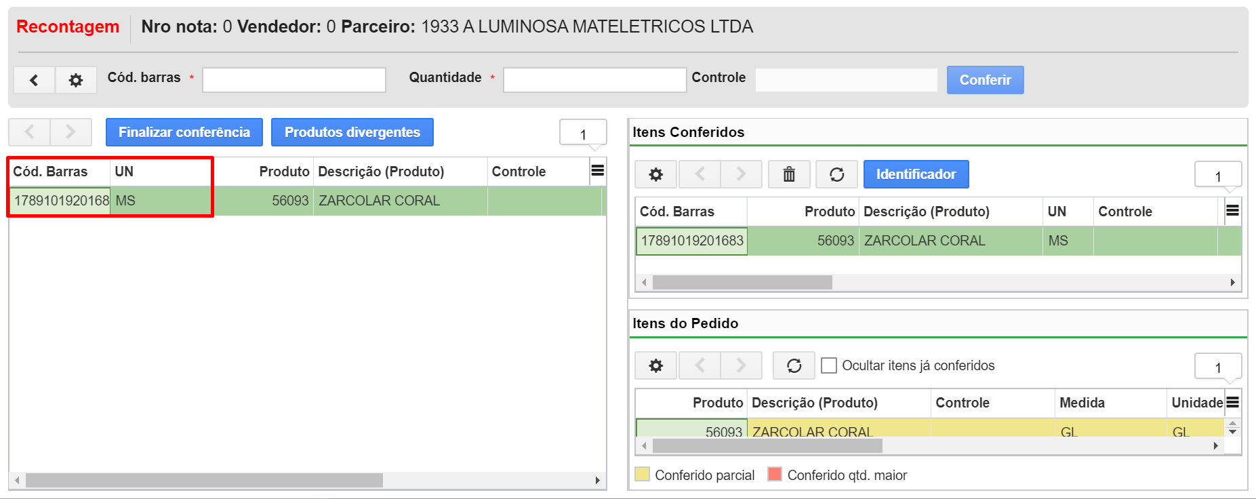Click Itens do Pedido horizontal scrollbar

point(767,445)
